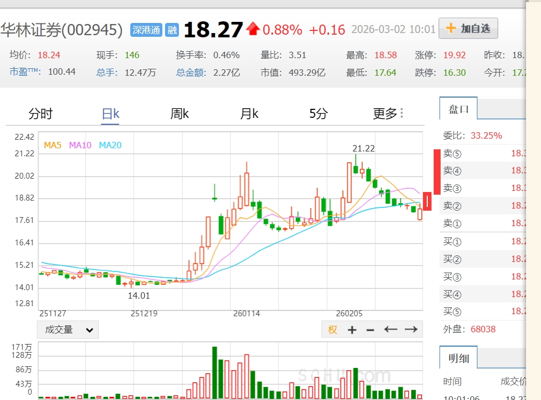Click the MA20 legend label
The height and width of the screenshot is (400, 541).
click(x=110, y=145)
